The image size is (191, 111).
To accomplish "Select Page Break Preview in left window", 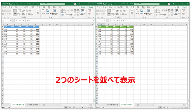I will pyautogui.click(x=19, y=12).
